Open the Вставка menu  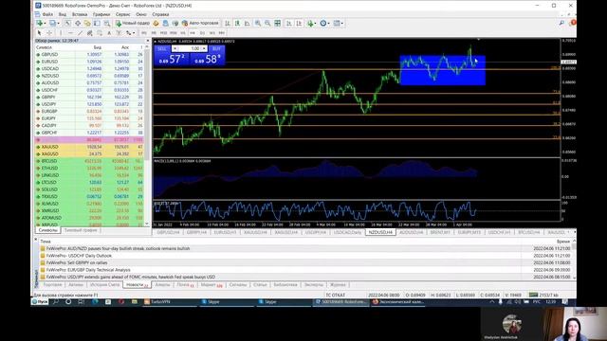80,14
